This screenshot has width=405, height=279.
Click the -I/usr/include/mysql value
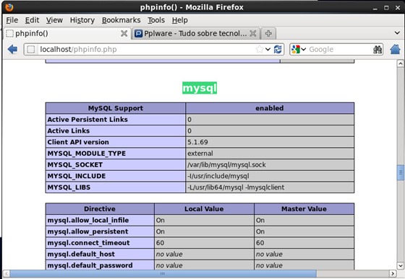coord(218,176)
